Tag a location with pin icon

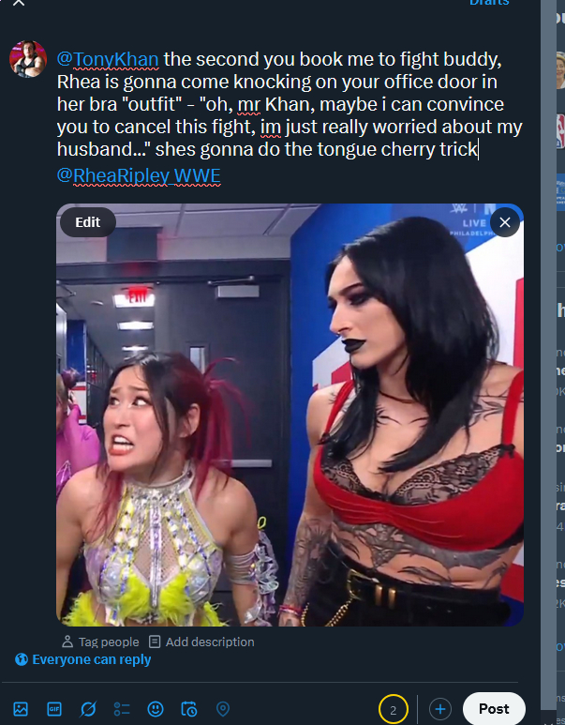tap(223, 709)
